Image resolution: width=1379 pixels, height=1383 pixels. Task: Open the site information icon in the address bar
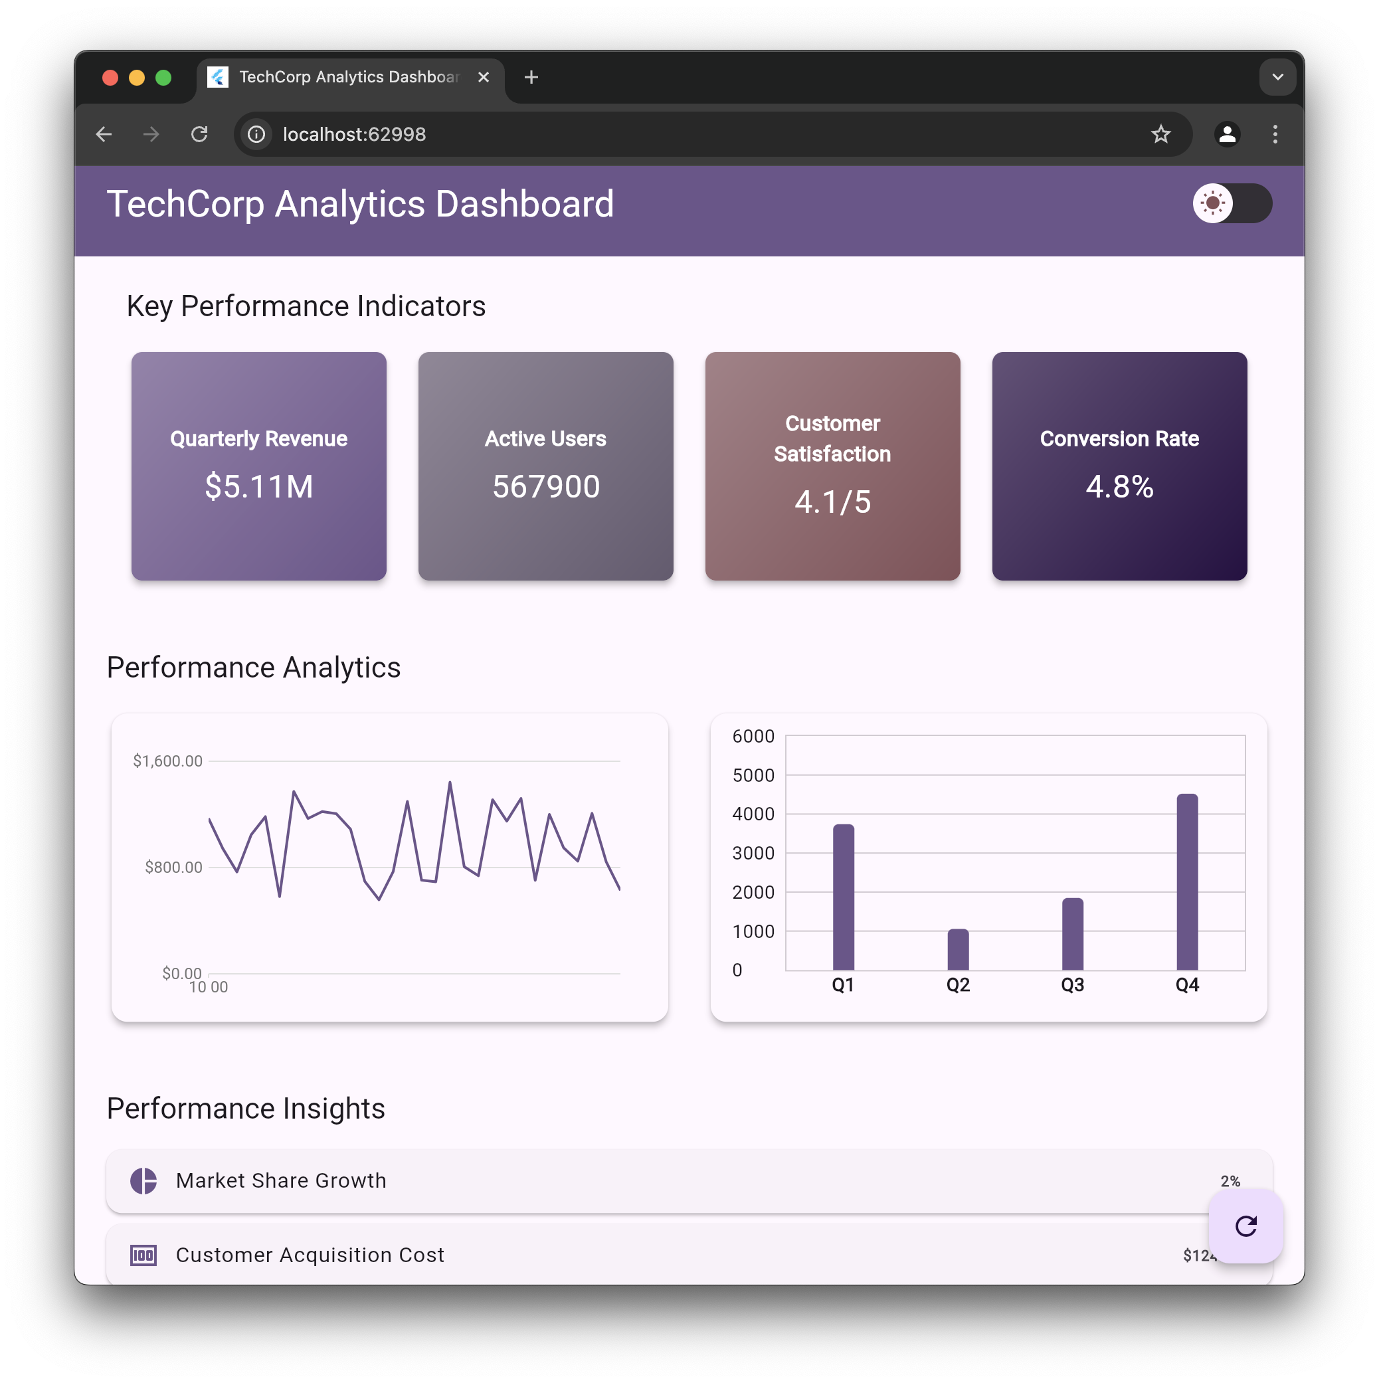(x=256, y=134)
